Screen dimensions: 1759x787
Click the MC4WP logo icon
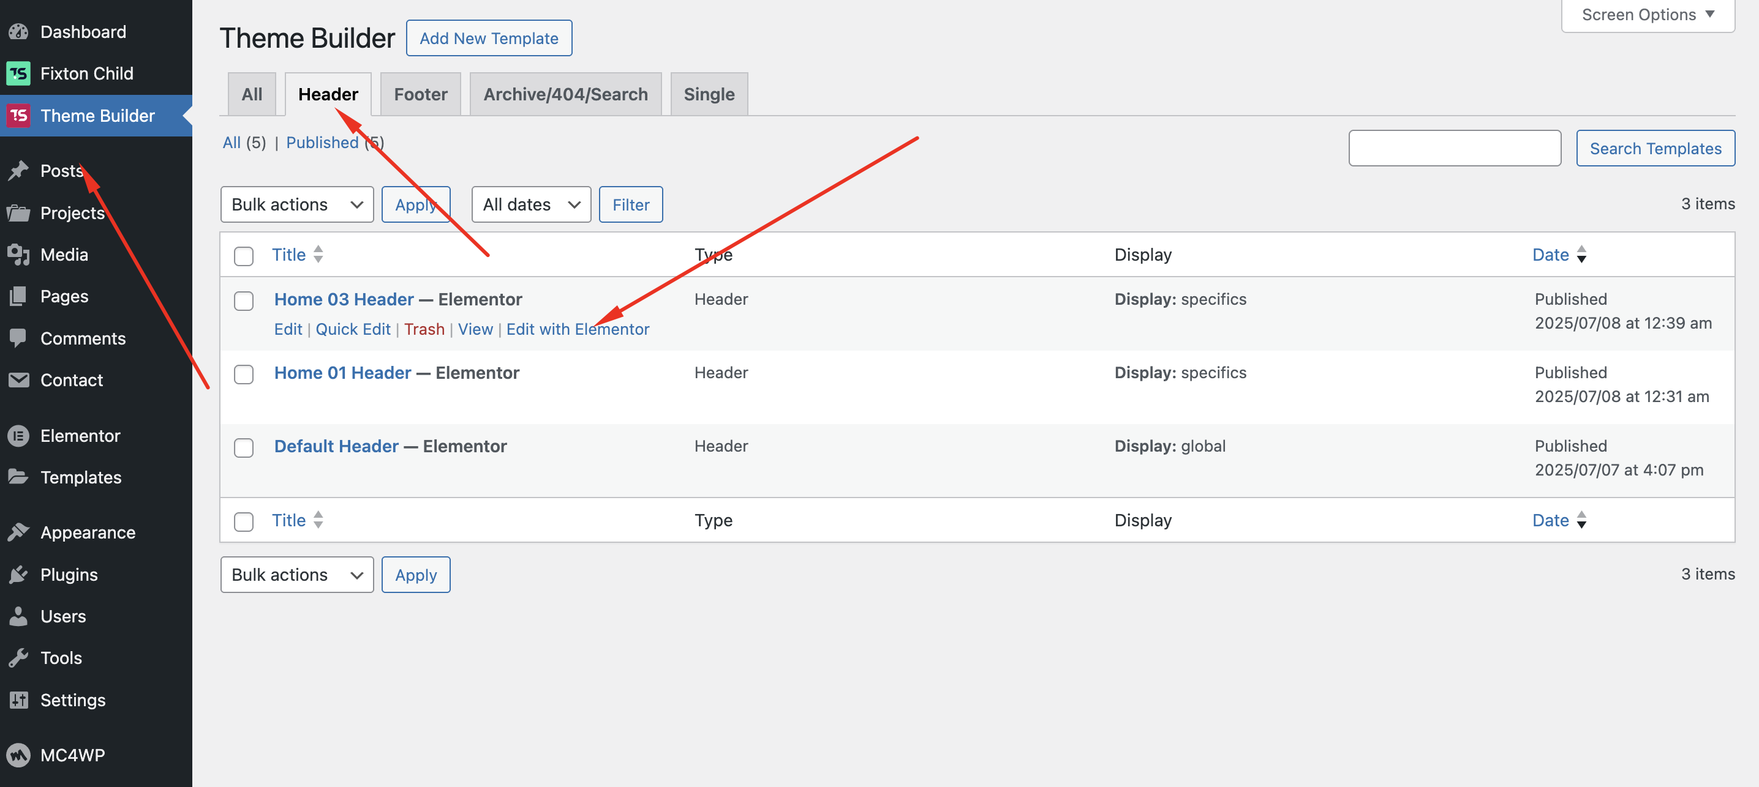click(x=18, y=755)
